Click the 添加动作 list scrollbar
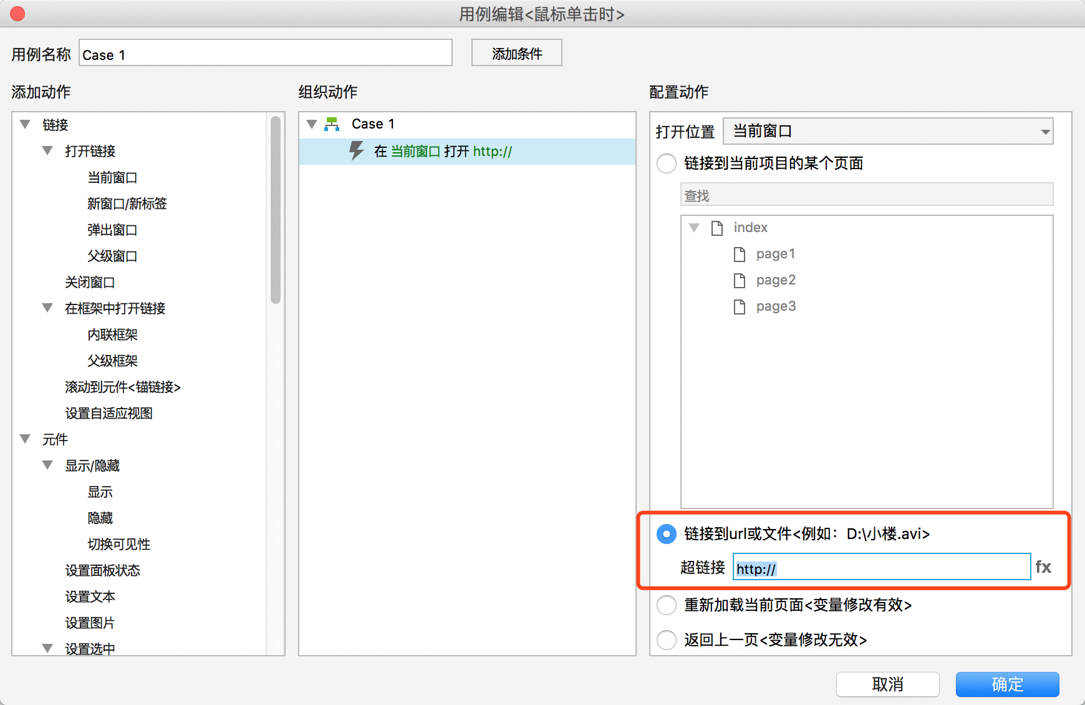 coord(276,210)
